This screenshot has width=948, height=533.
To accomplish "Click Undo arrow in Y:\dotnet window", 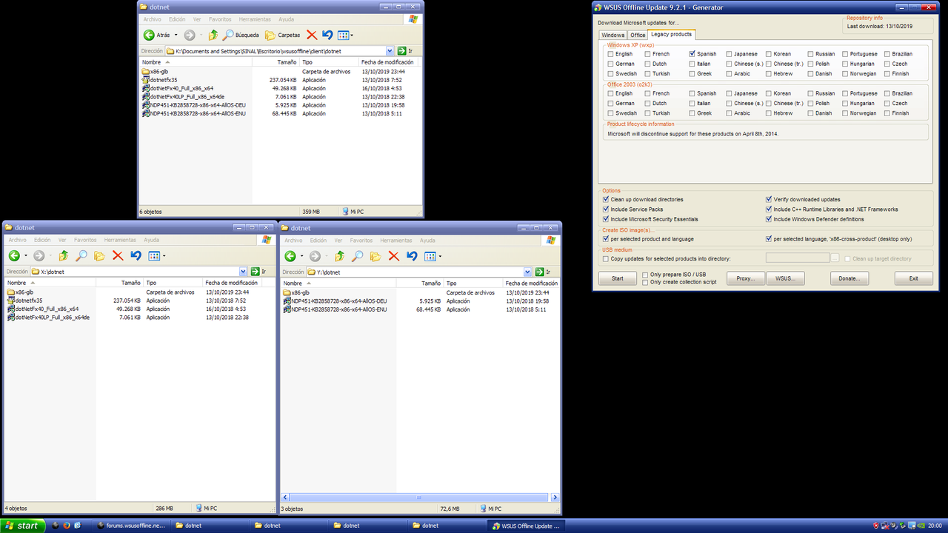I will (412, 256).
